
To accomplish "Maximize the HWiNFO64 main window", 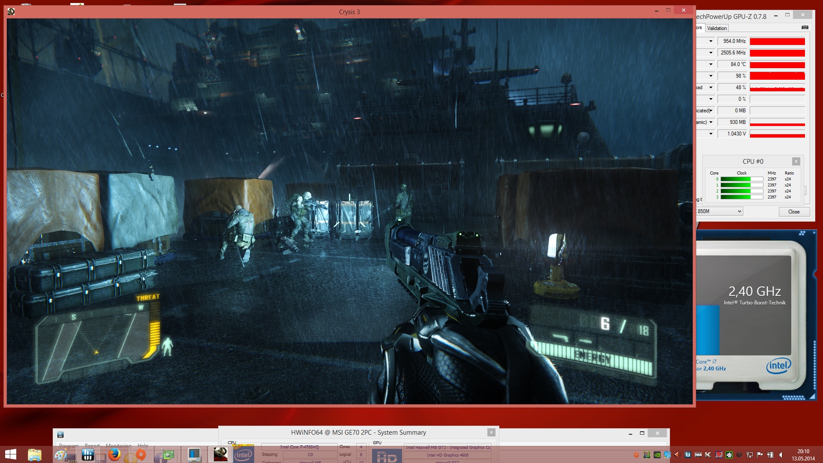I will [x=642, y=433].
